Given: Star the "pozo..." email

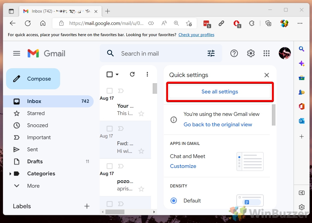Looking at the screenshot, I should [x=141, y=189].
